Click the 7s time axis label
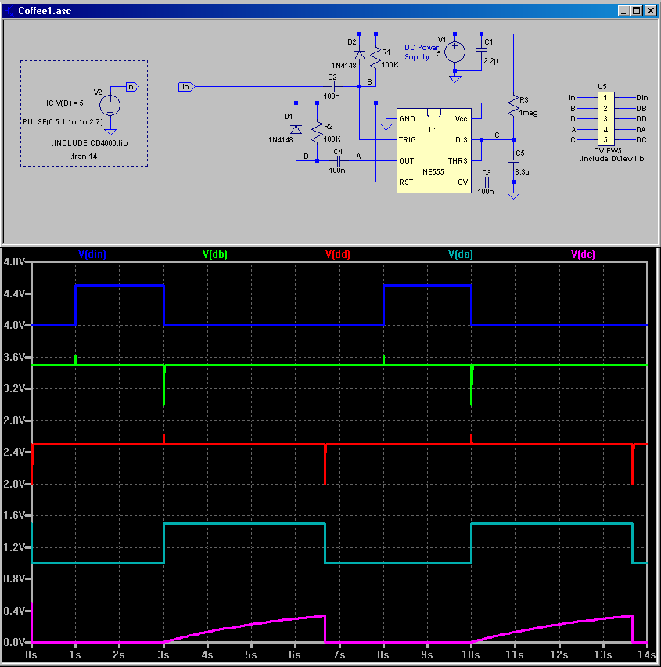 pyautogui.click(x=339, y=654)
